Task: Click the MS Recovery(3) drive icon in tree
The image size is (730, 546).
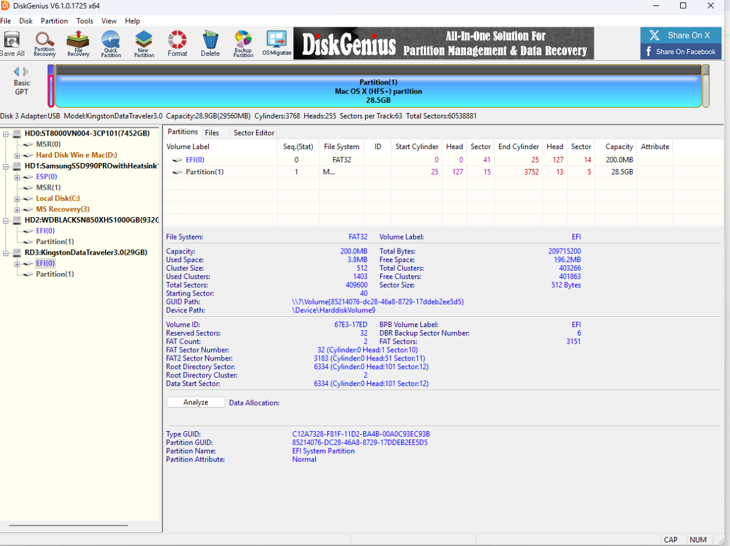Action: pos(29,209)
